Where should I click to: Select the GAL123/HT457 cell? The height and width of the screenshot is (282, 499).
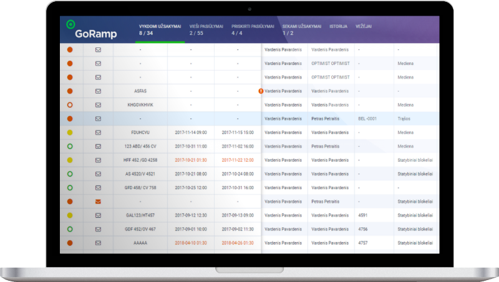[140, 215]
